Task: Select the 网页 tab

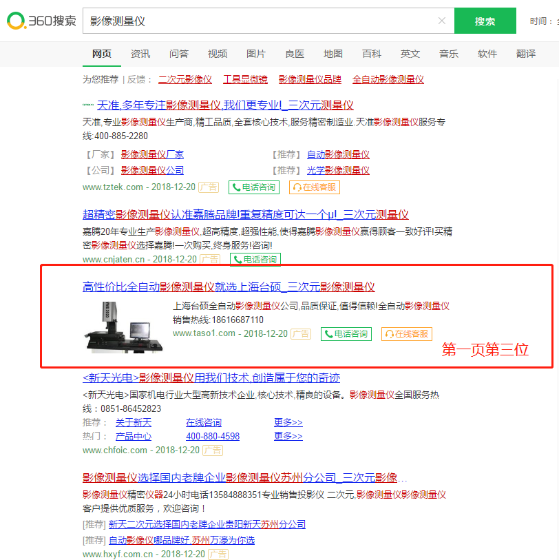Action: click(x=102, y=54)
